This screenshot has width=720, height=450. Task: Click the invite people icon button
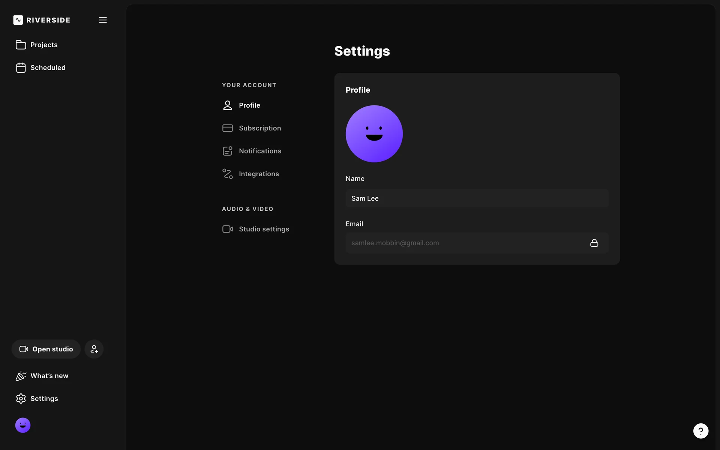point(94,349)
